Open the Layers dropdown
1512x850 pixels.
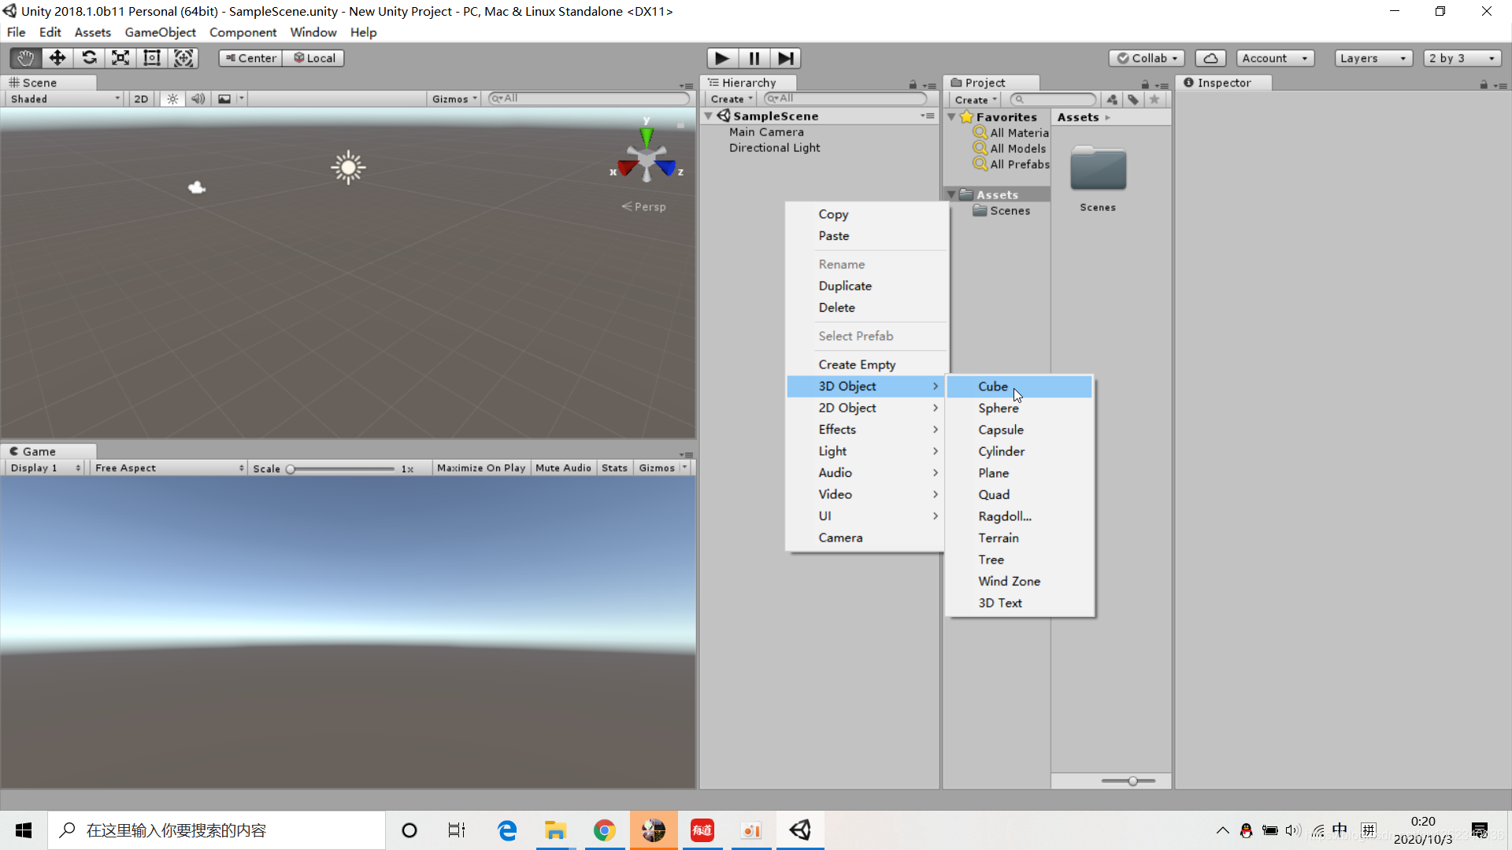click(1373, 58)
